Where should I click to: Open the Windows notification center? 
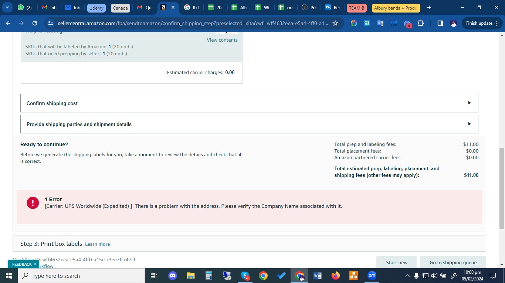point(493,276)
